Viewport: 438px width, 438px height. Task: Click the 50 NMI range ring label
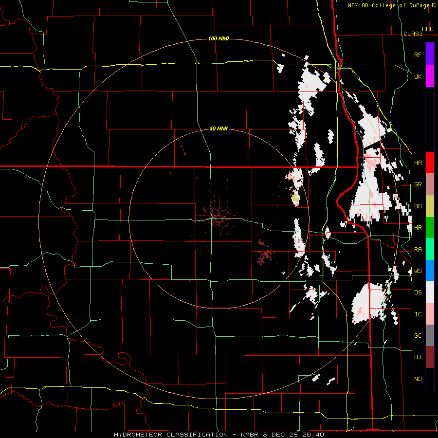219,128
